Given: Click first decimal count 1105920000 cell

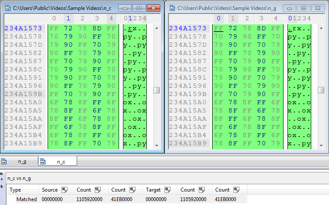Looking at the screenshot, I should (89, 199).
